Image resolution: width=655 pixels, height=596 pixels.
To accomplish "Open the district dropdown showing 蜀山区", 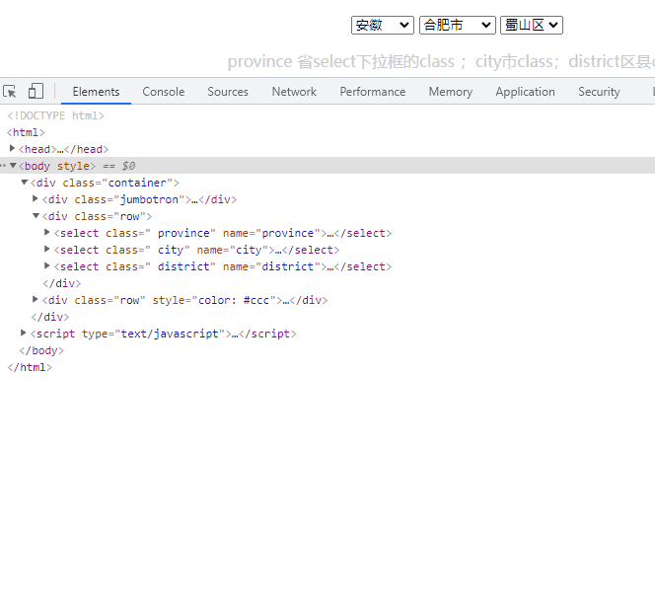I will pos(531,25).
